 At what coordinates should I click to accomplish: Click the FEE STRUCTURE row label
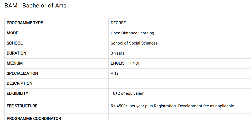pos(22,106)
